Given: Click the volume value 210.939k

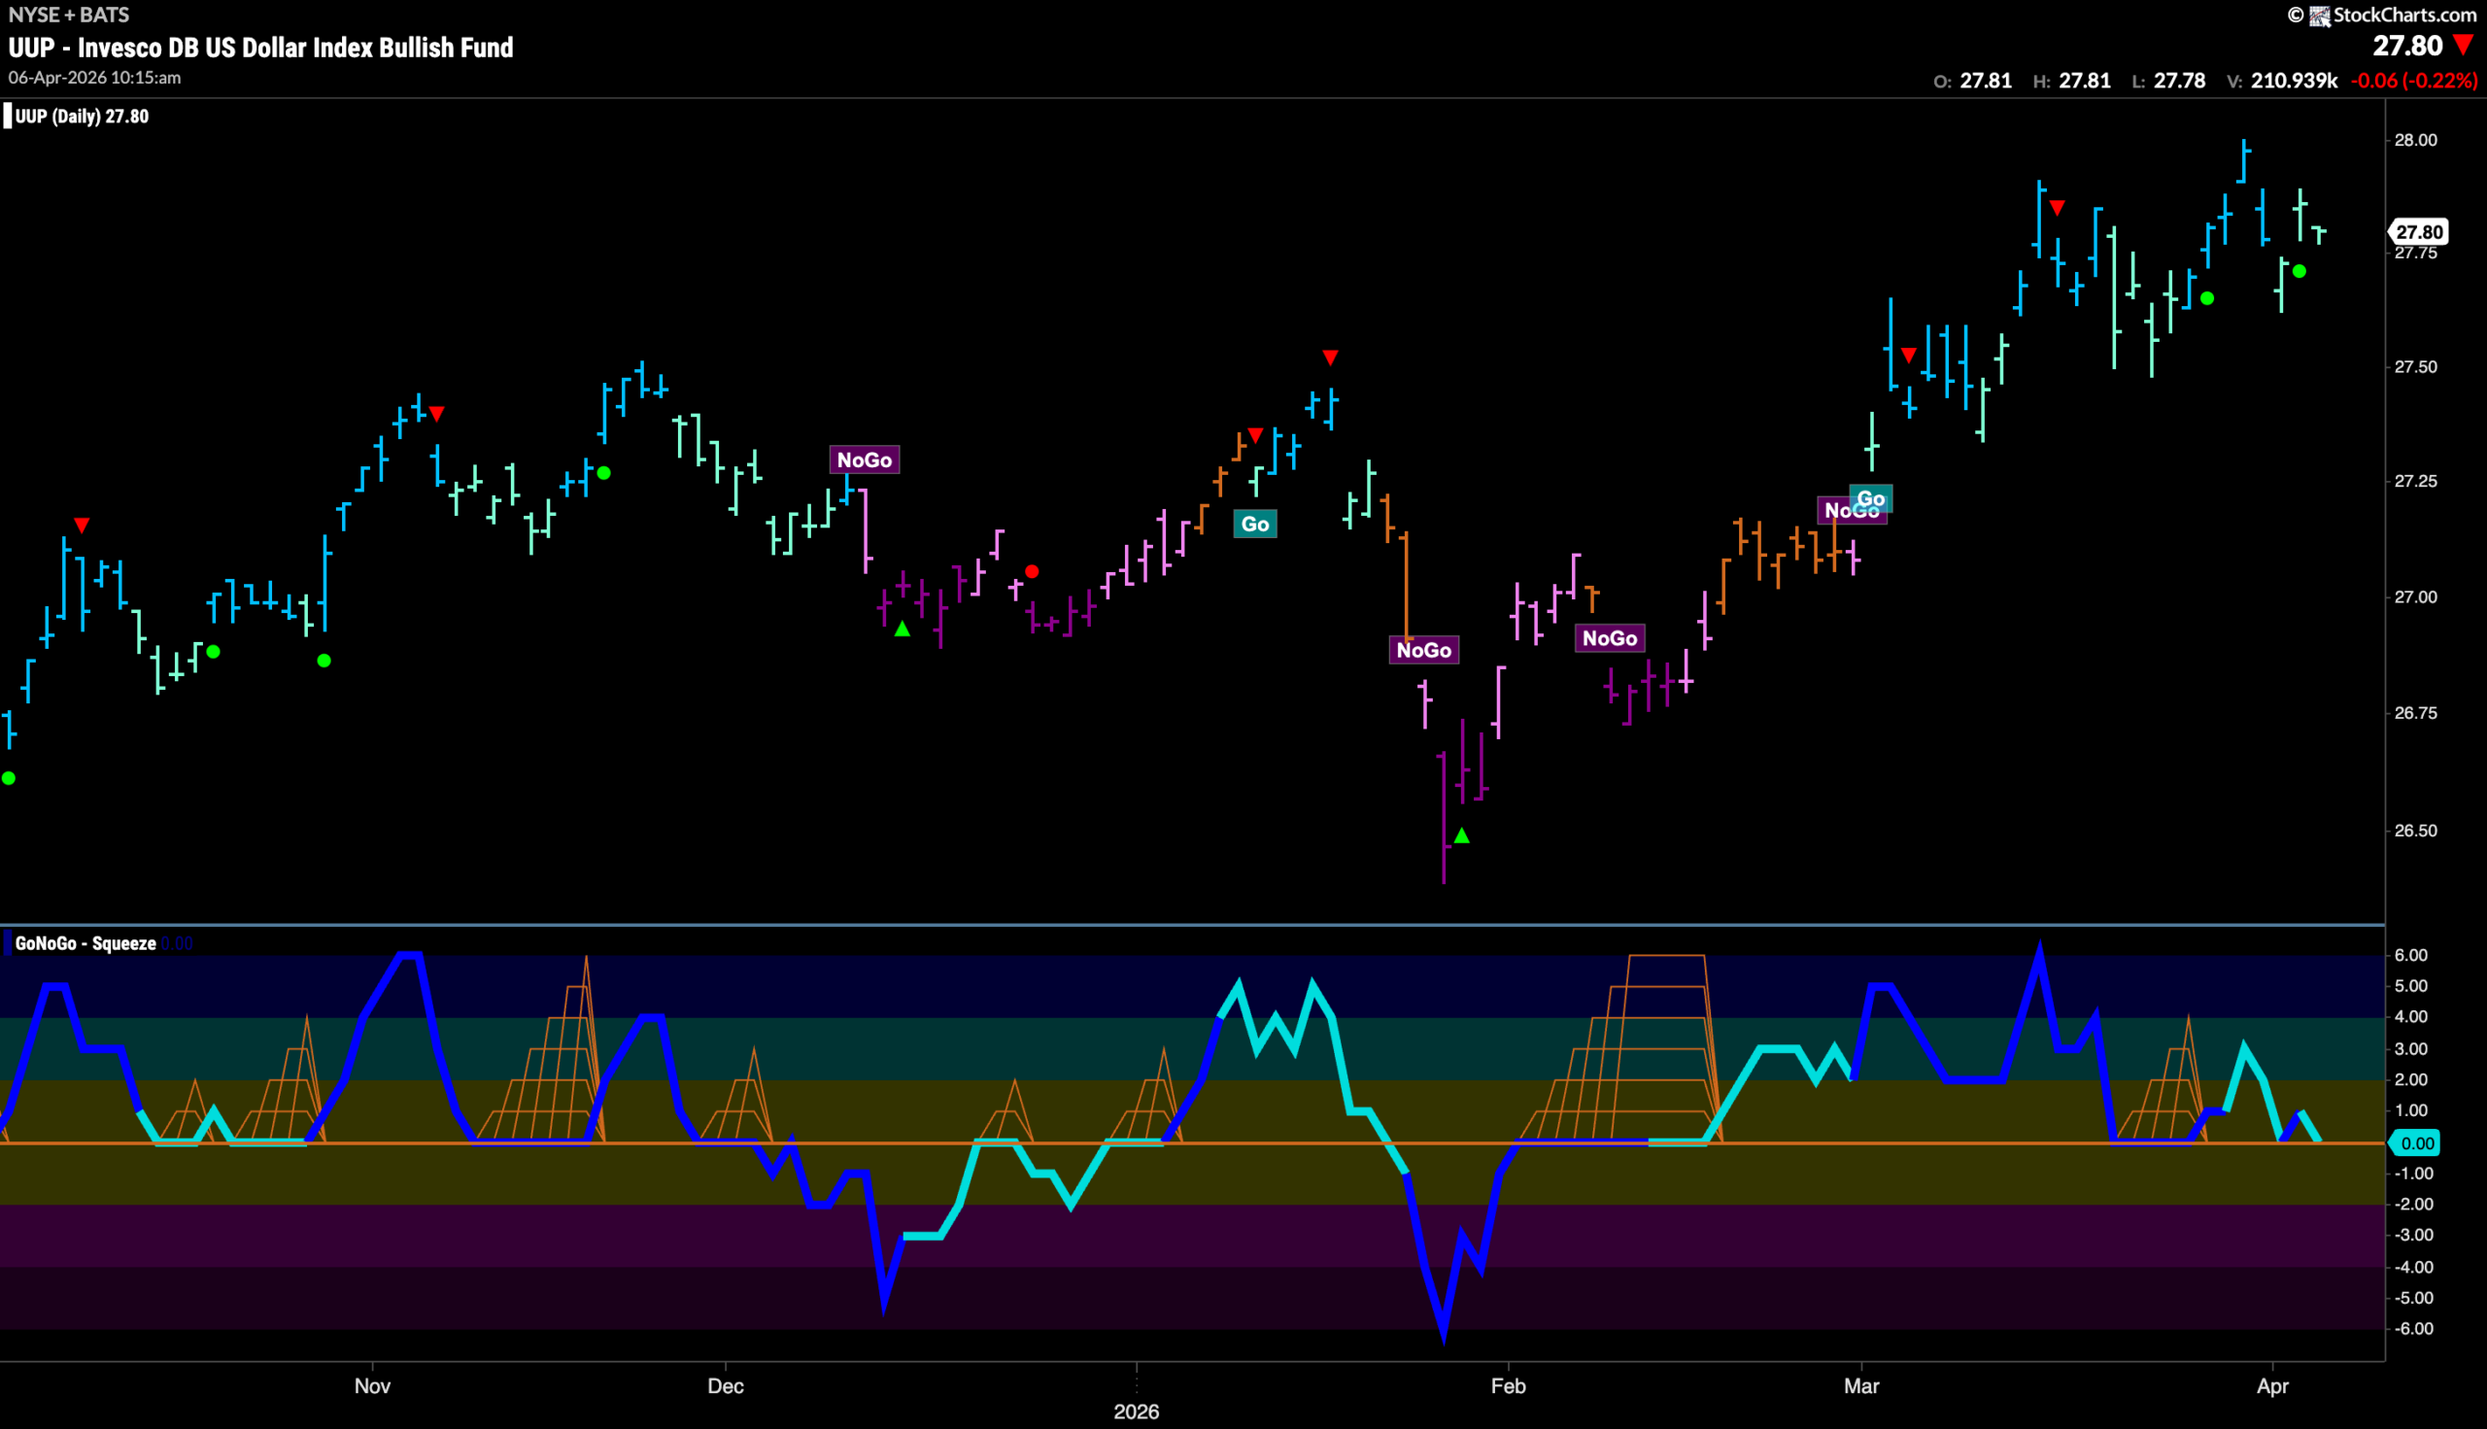Looking at the screenshot, I should point(2294,81).
